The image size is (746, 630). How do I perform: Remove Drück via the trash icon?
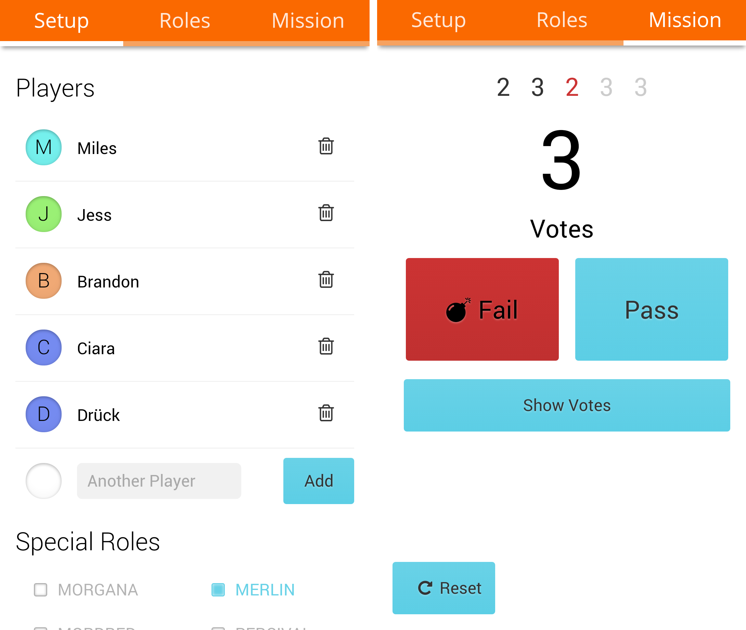click(x=326, y=413)
